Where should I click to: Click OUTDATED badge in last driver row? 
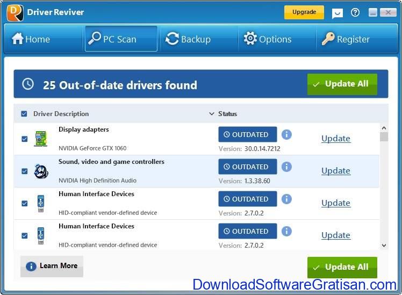[248, 231]
